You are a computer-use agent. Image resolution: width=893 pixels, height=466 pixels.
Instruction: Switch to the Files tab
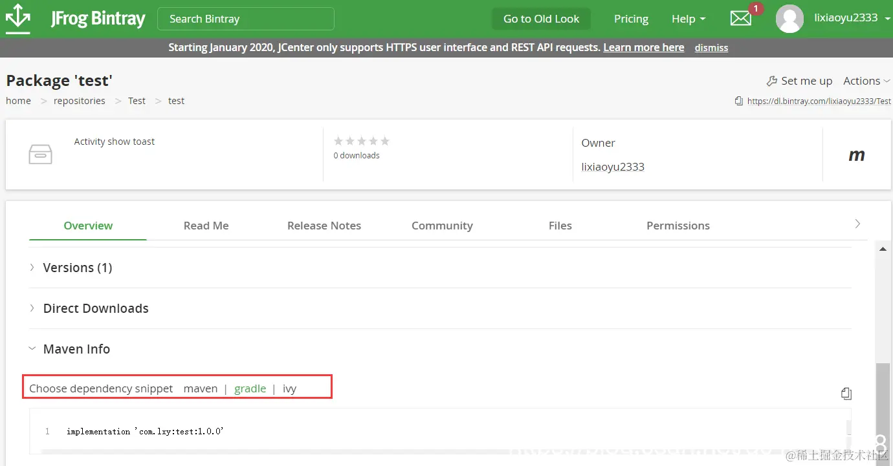[560, 226]
